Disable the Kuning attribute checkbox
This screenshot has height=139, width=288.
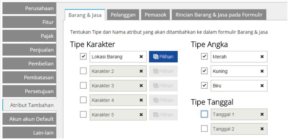point(204,71)
